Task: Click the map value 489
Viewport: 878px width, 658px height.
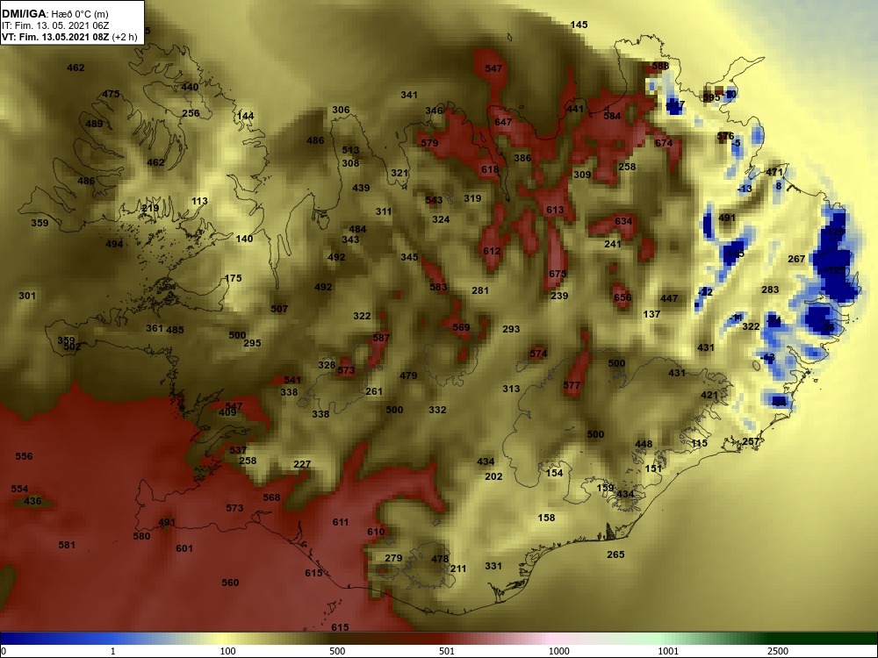Action: (x=94, y=124)
